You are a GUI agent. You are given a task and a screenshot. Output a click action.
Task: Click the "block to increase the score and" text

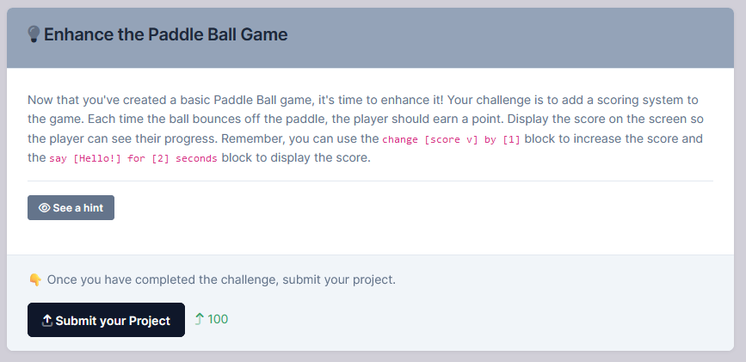coord(613,138)
